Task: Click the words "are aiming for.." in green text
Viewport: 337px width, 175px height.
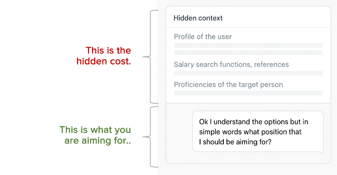Action: (97, 141)
